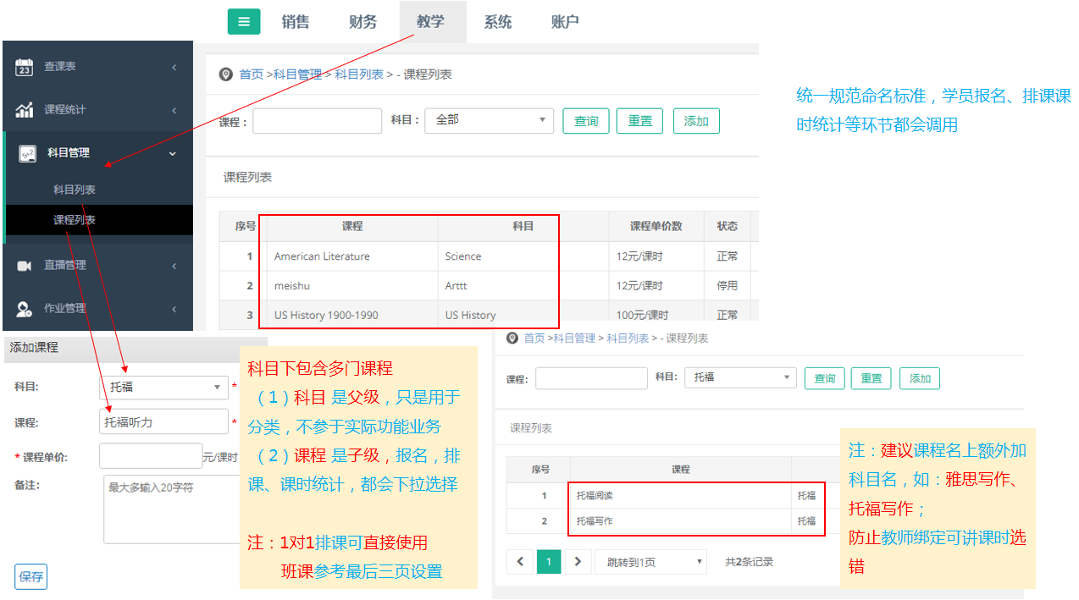Click the 课程单价数 column header

click(656, 227)
